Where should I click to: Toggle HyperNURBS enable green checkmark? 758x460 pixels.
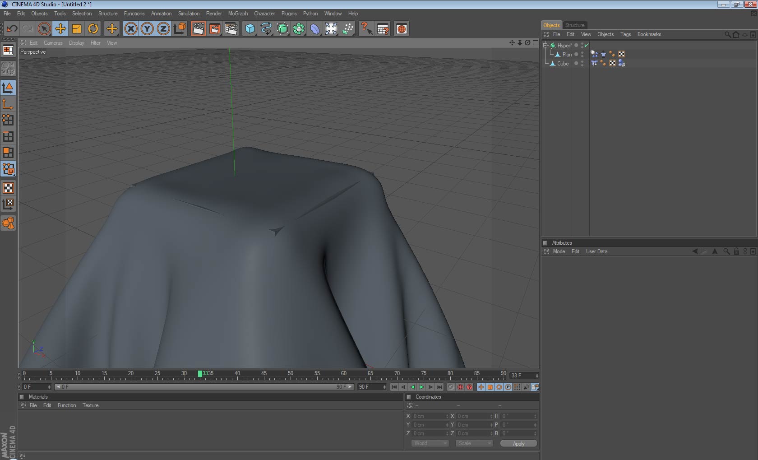coord(587,45)
